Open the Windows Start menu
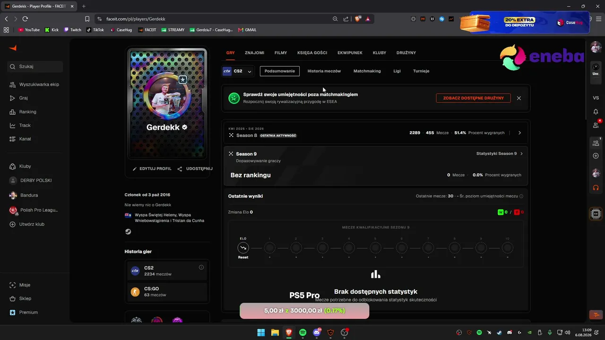The width and height of the screenshot is (605, 340). tap(261, 332)
